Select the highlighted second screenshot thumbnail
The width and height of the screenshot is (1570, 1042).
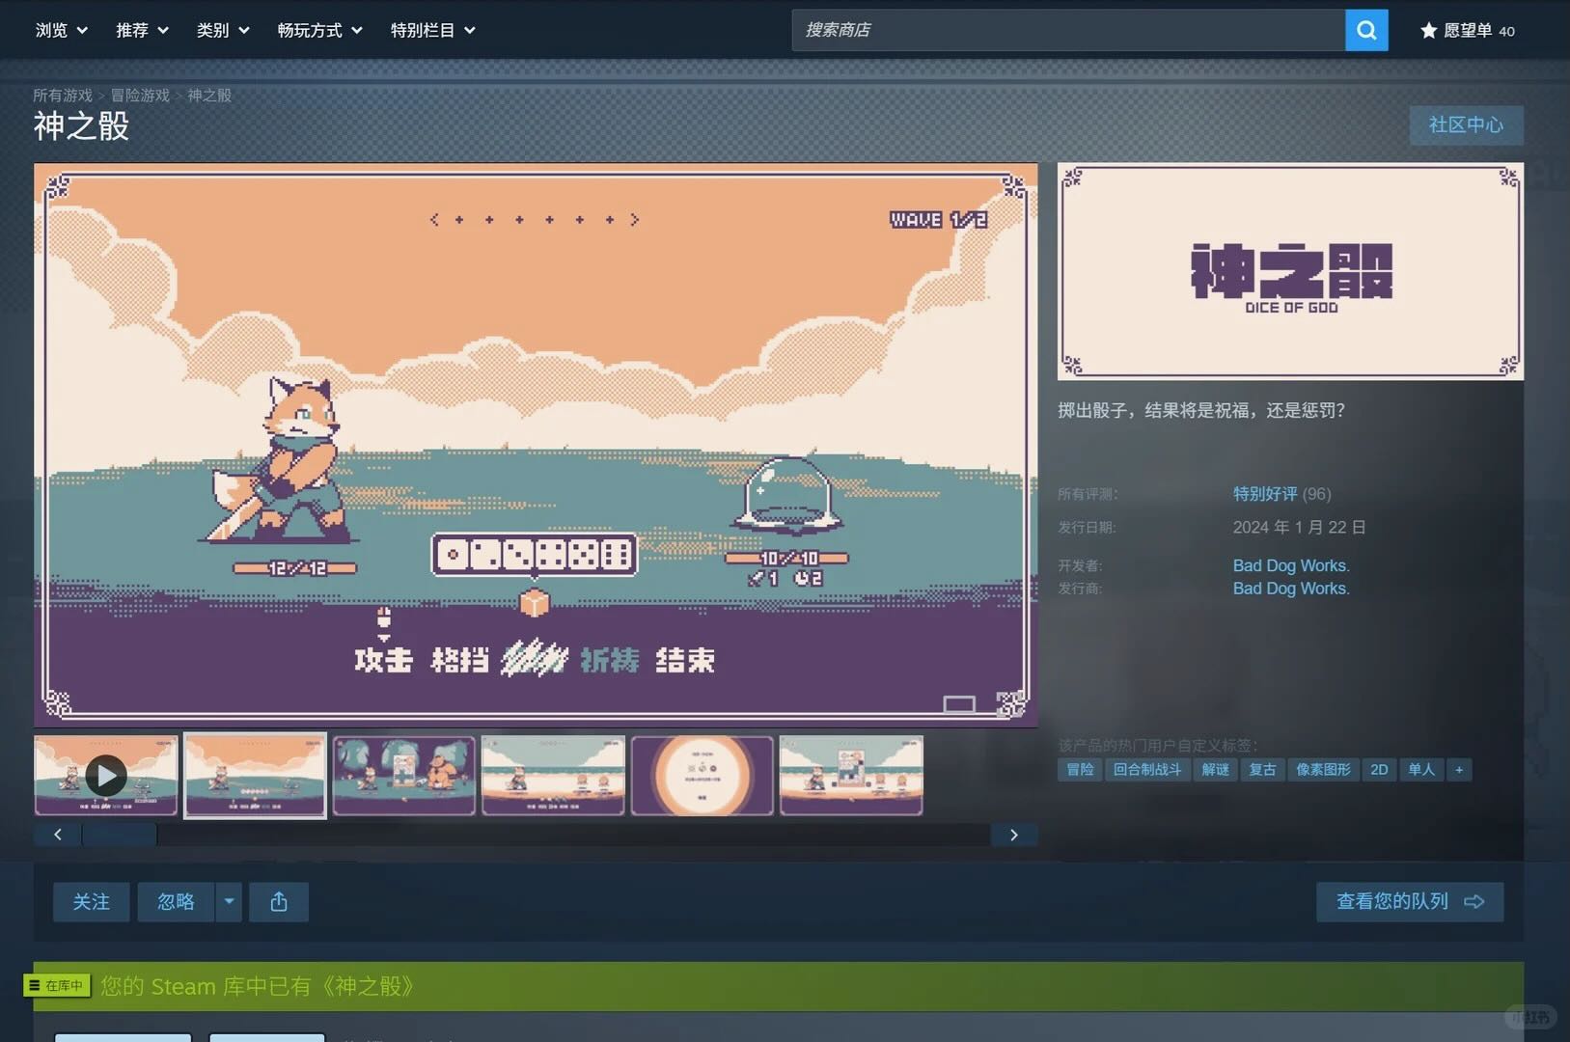[x=256, y=776]
